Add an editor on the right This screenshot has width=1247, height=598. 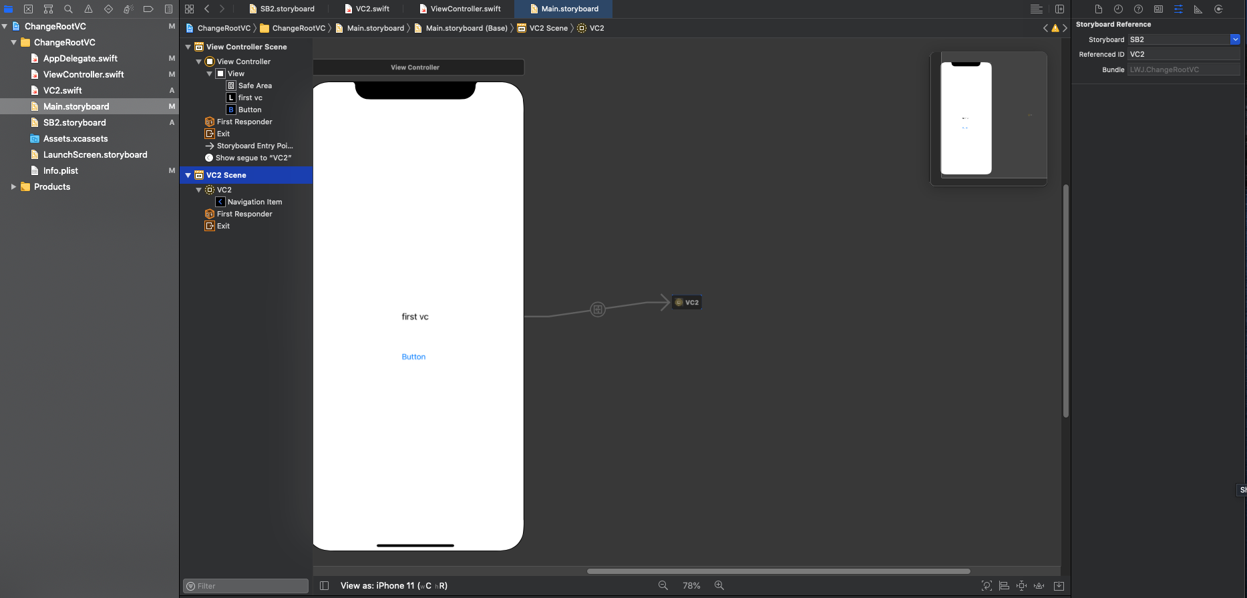tap(1059, 9)
